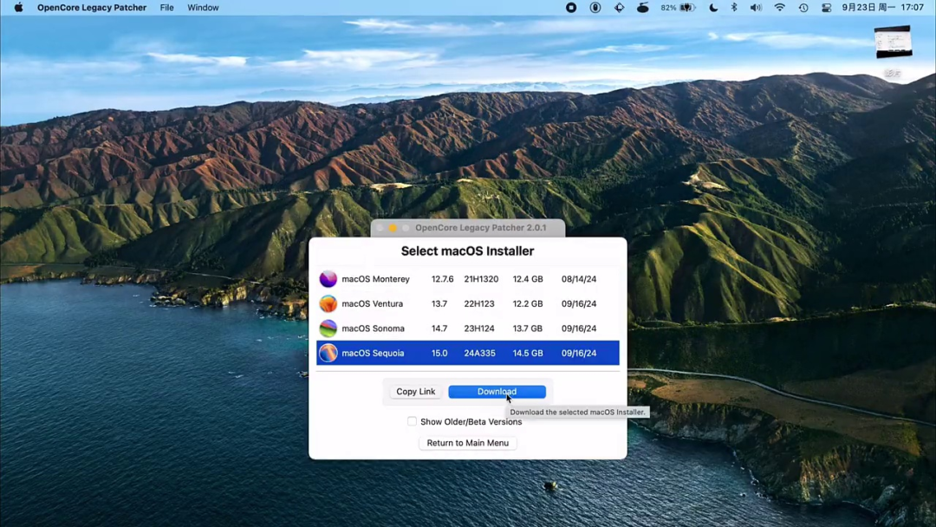Click version 14.7 cell
Screen dimensions: 936x527
click(x=439, y=329)
